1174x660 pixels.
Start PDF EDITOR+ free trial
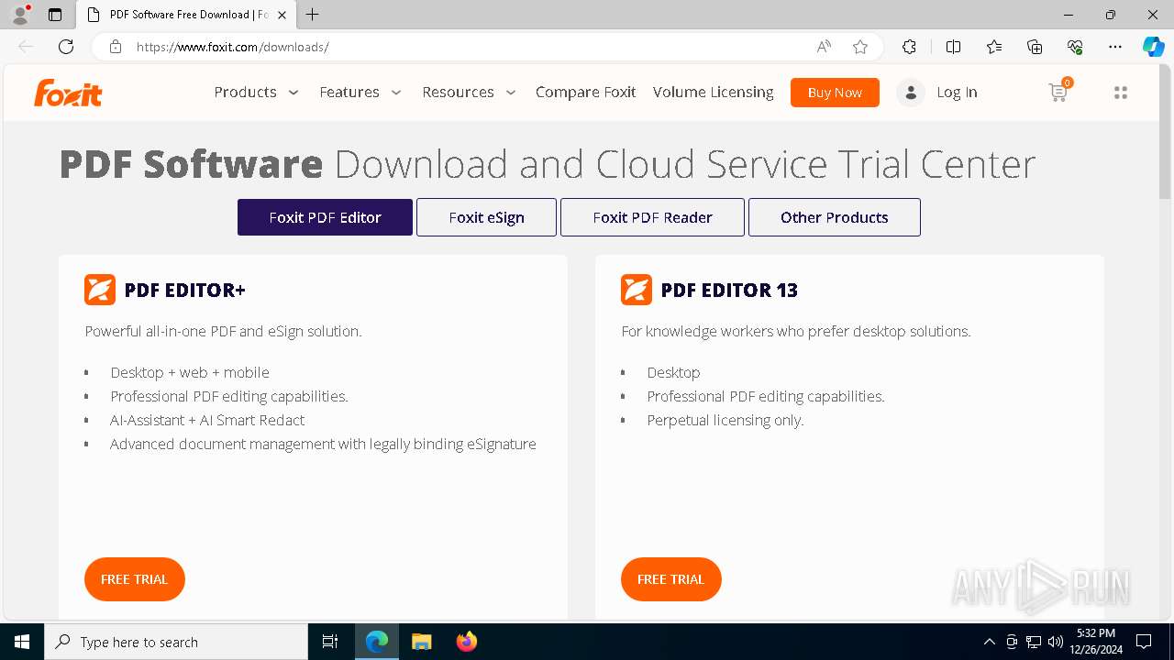pyautogui.click(x=135, y=579)
